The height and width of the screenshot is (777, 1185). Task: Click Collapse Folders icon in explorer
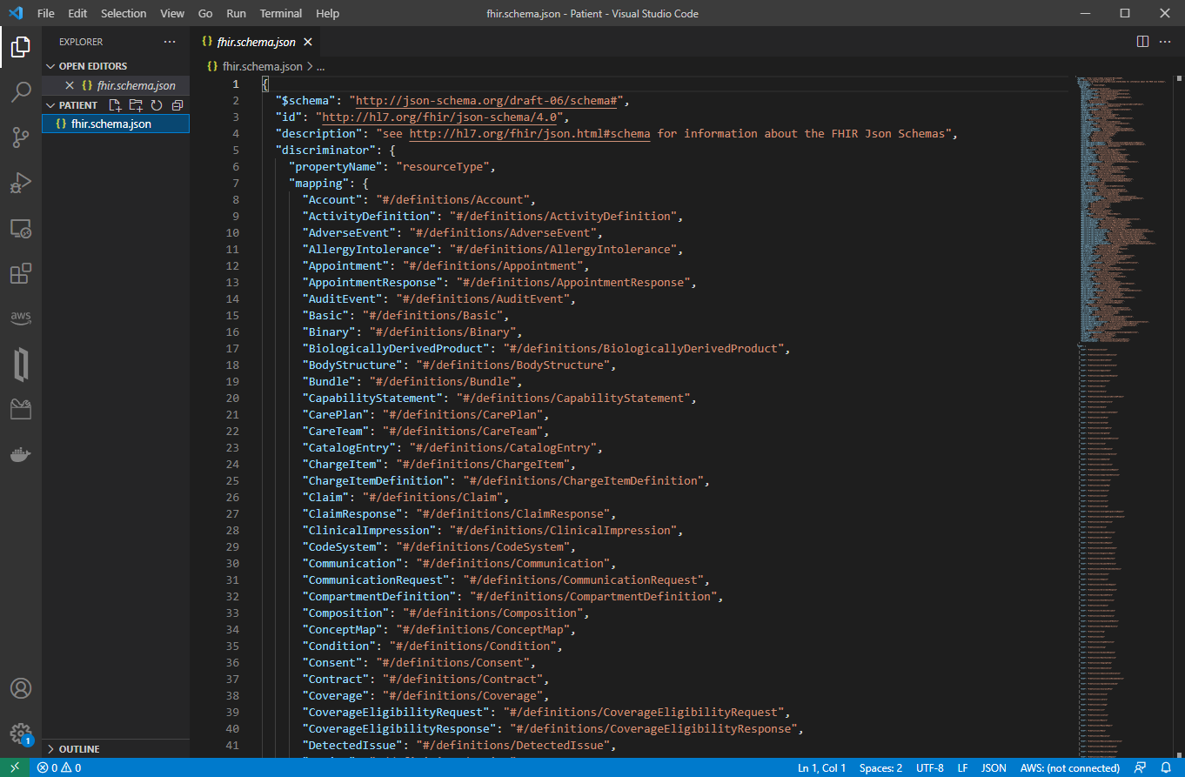(x=177, y=105)
